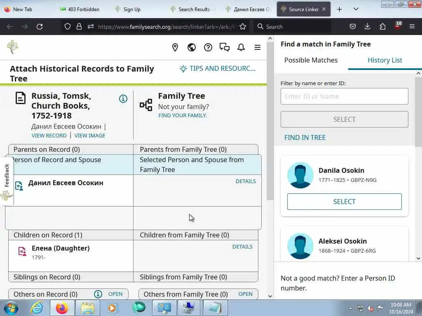Image resolution: width=422 pixels, height=316 pixels.
Task: Click VIEW IMAGE link
Action: click(90, 136)
